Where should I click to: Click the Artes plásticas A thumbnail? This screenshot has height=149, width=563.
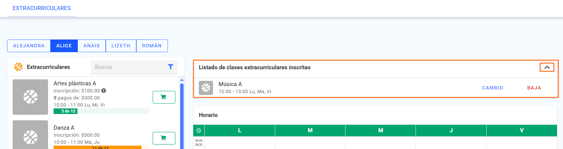pyautogui.click(x=30, y=97)
